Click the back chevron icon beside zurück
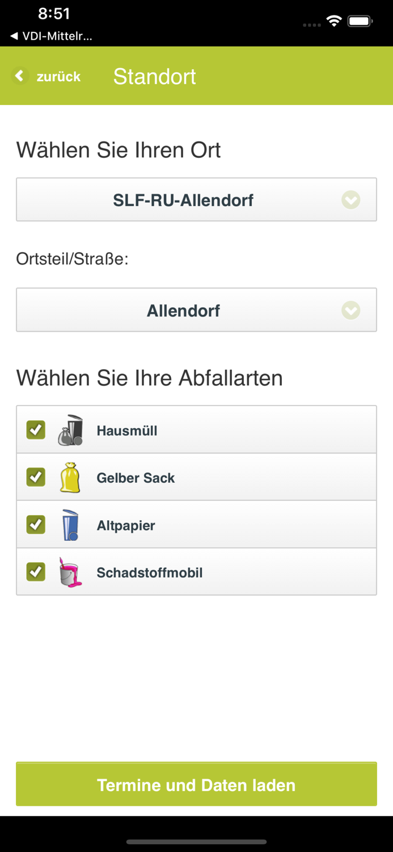The width and height of the screenshot is (393, 852). click(20, 76)
